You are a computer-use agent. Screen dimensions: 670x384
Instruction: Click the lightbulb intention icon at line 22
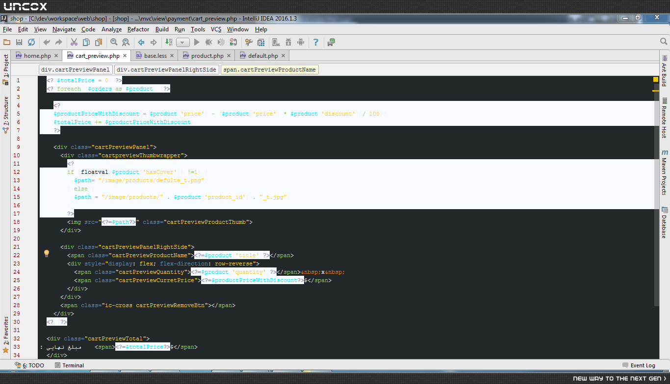pos(47,253)
